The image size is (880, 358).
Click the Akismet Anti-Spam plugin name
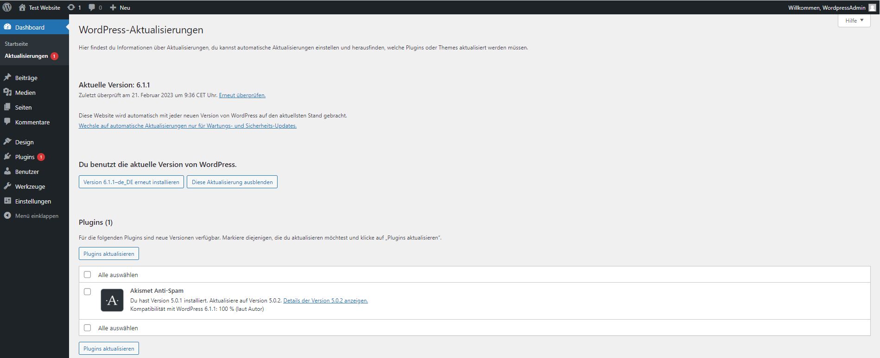[x=157, y=290]
